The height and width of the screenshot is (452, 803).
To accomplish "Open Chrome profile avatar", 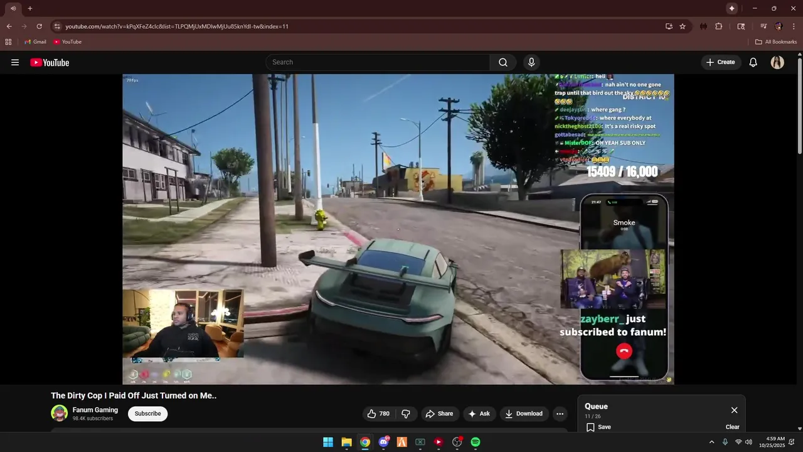I will [779, 26].
